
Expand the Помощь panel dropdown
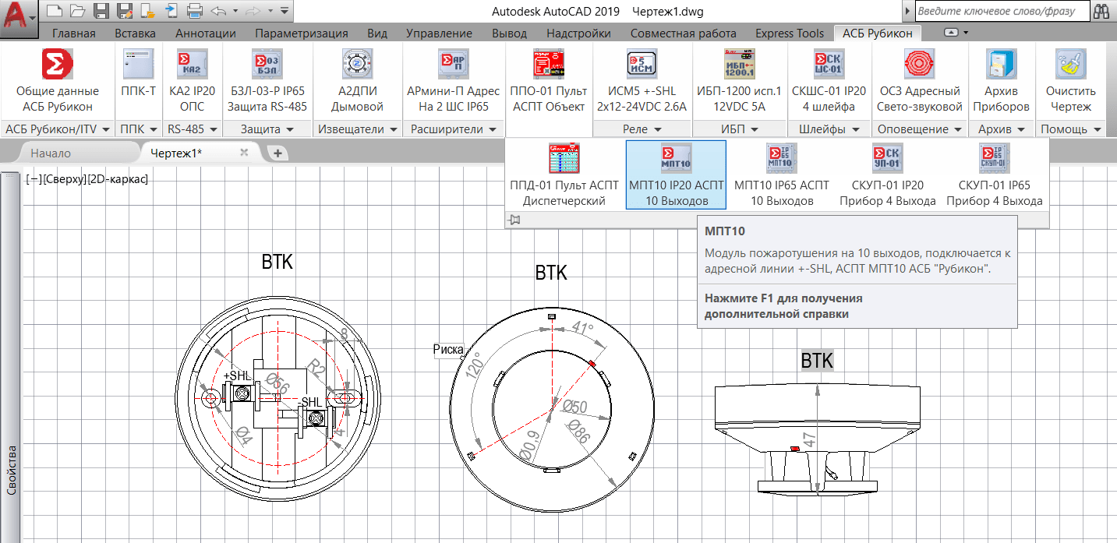pos(1071,129)
